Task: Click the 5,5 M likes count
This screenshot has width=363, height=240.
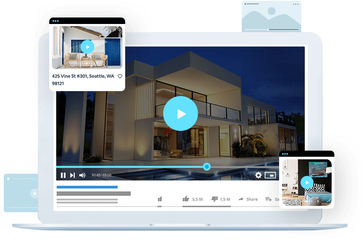Action: [197, 199]
